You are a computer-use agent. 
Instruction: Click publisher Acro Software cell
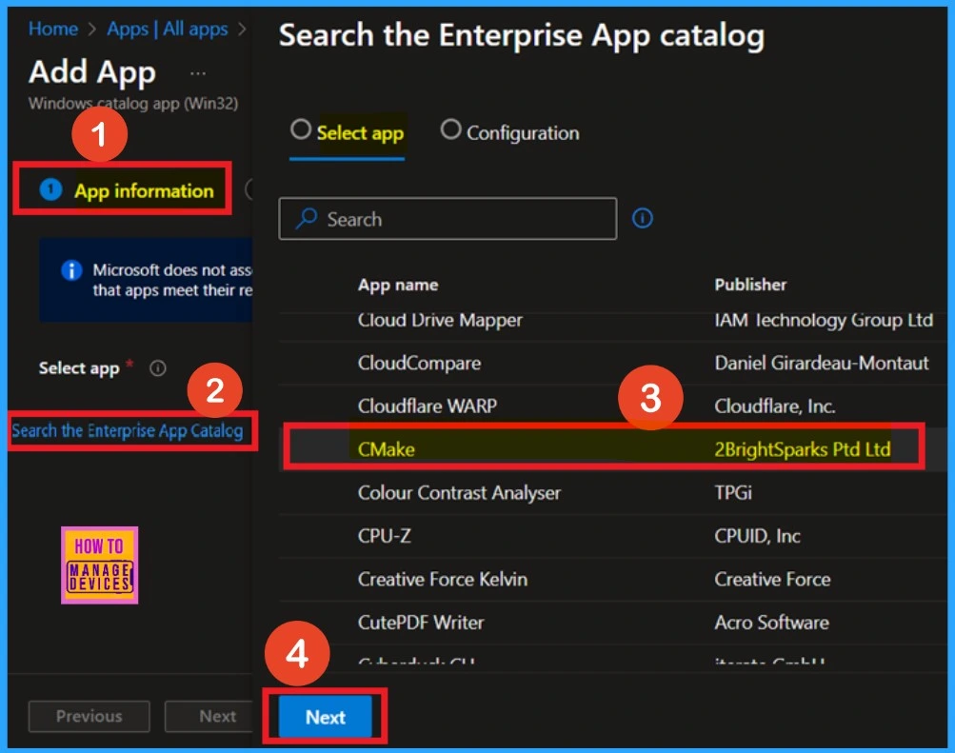click(x=771, y=623)
